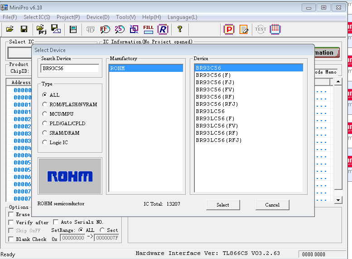Viewport: 352px width, 259px height.
Task: Choose SetRange ALL radio button
Action: coord(81,230)
